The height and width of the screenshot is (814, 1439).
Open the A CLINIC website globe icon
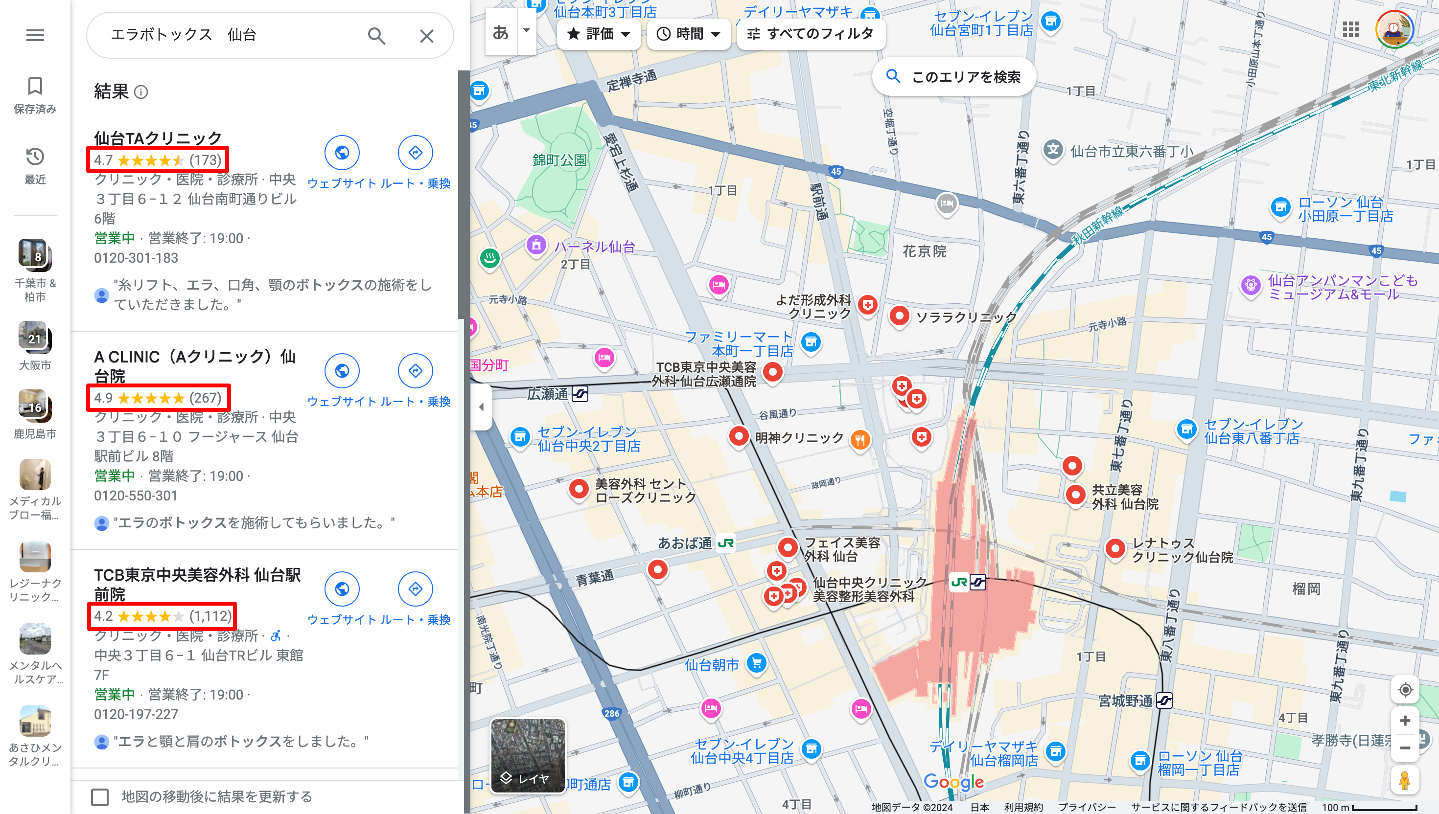(x=342, y=371)
